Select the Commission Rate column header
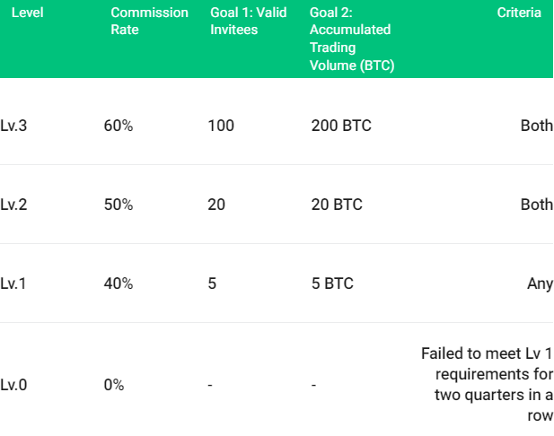Viewport: 554px width, 436px height. click(149, 22)
